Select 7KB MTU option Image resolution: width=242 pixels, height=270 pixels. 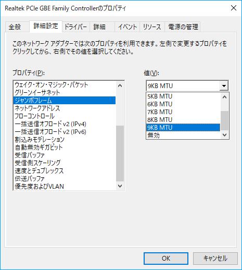(183, 112)
